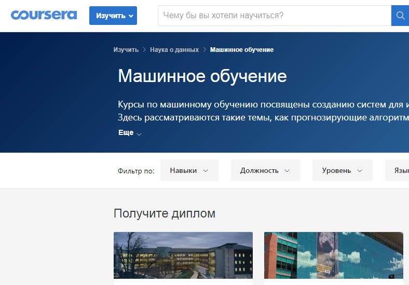The height and width of the screenshot is (285, 409).
Task: Open the Изучить dropdown button
Action: click(113, 16)
